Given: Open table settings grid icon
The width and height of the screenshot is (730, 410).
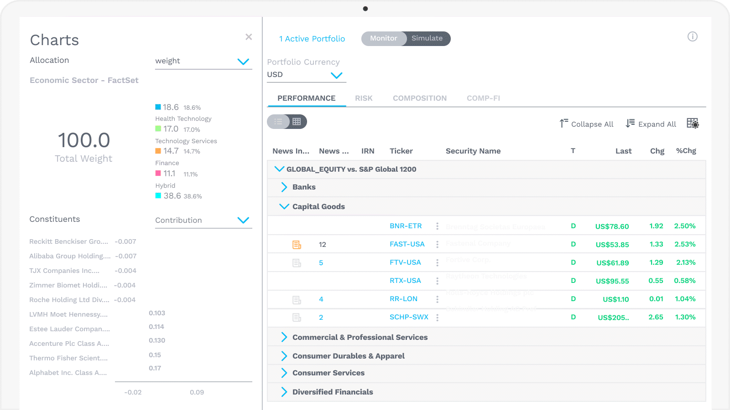Looking at the screenshot, I should click(693, 123).
